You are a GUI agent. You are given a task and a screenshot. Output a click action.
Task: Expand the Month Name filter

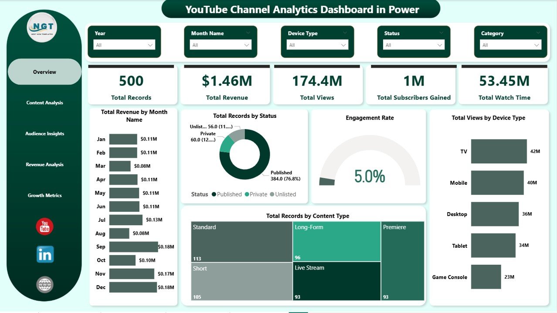pos(246,45)
